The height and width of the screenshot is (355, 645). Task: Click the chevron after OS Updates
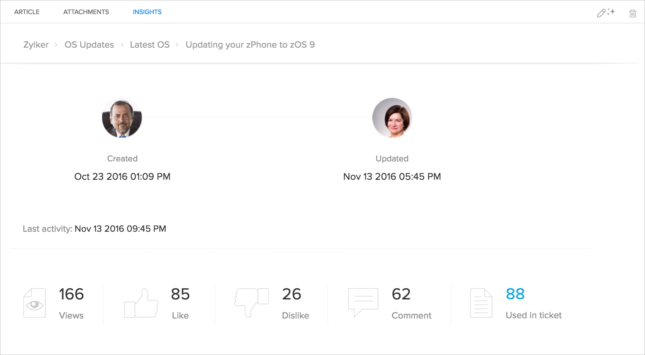122,45
